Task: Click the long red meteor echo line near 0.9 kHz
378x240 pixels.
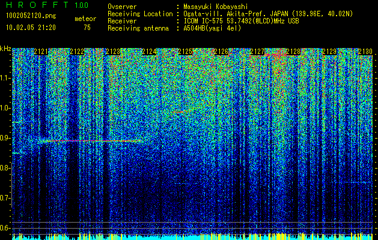Action: coord(90,141)
